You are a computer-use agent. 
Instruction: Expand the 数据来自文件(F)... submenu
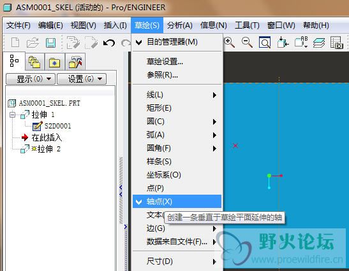pyautogui.click(x=177, y=242)
